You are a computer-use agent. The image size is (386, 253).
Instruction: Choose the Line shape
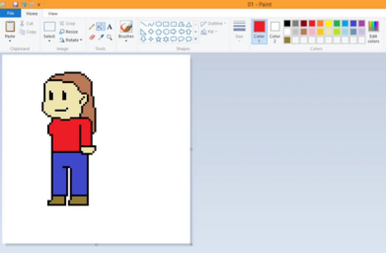143,24
